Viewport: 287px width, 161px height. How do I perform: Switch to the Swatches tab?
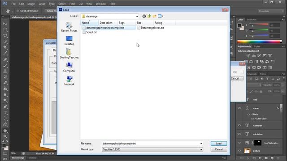(251, 20)
